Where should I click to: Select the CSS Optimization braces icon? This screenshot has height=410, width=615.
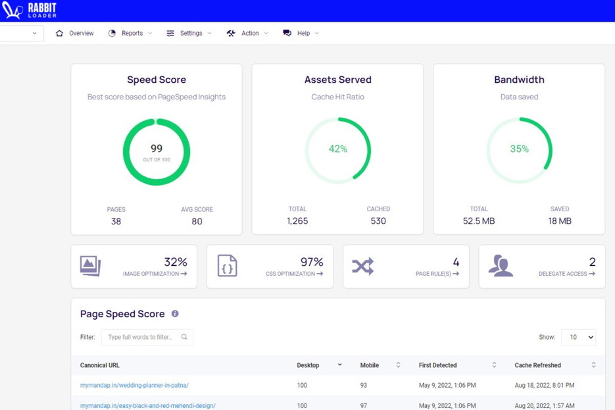[227, 265]
